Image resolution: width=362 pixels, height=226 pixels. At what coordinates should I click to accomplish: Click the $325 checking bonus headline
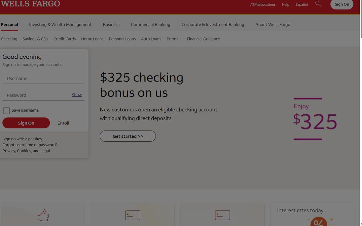click(142, 85)
